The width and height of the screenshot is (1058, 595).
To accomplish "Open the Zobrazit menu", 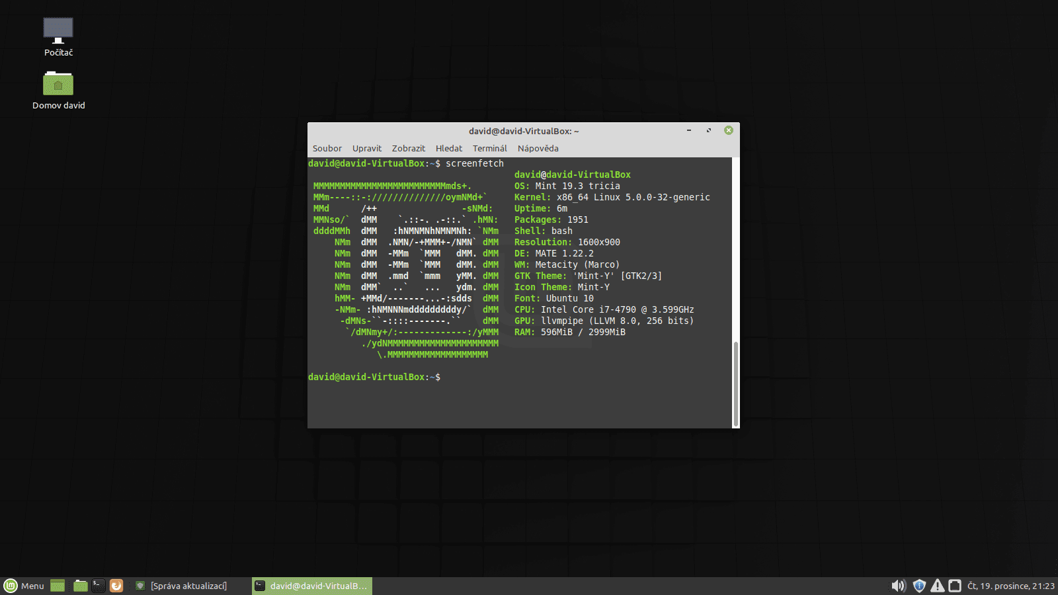I will click(x=408, y=148).
